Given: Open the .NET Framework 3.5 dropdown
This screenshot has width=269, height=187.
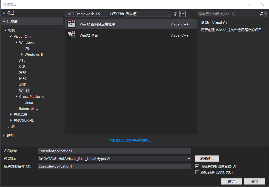Looking at the screenshot, I should click(87, 14).
